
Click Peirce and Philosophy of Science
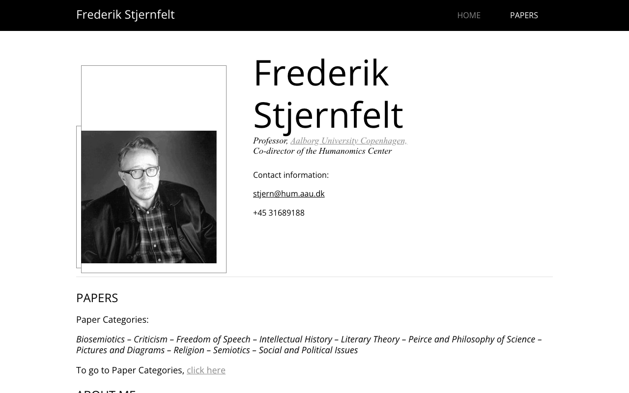click(x=471, y=339)
